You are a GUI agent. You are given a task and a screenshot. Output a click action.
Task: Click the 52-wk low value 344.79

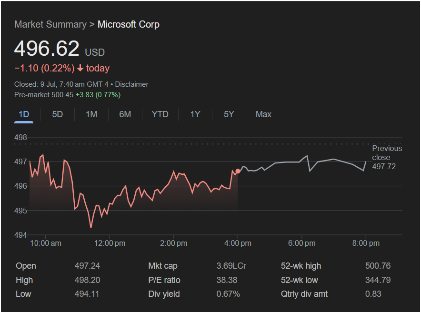[378, 280]
